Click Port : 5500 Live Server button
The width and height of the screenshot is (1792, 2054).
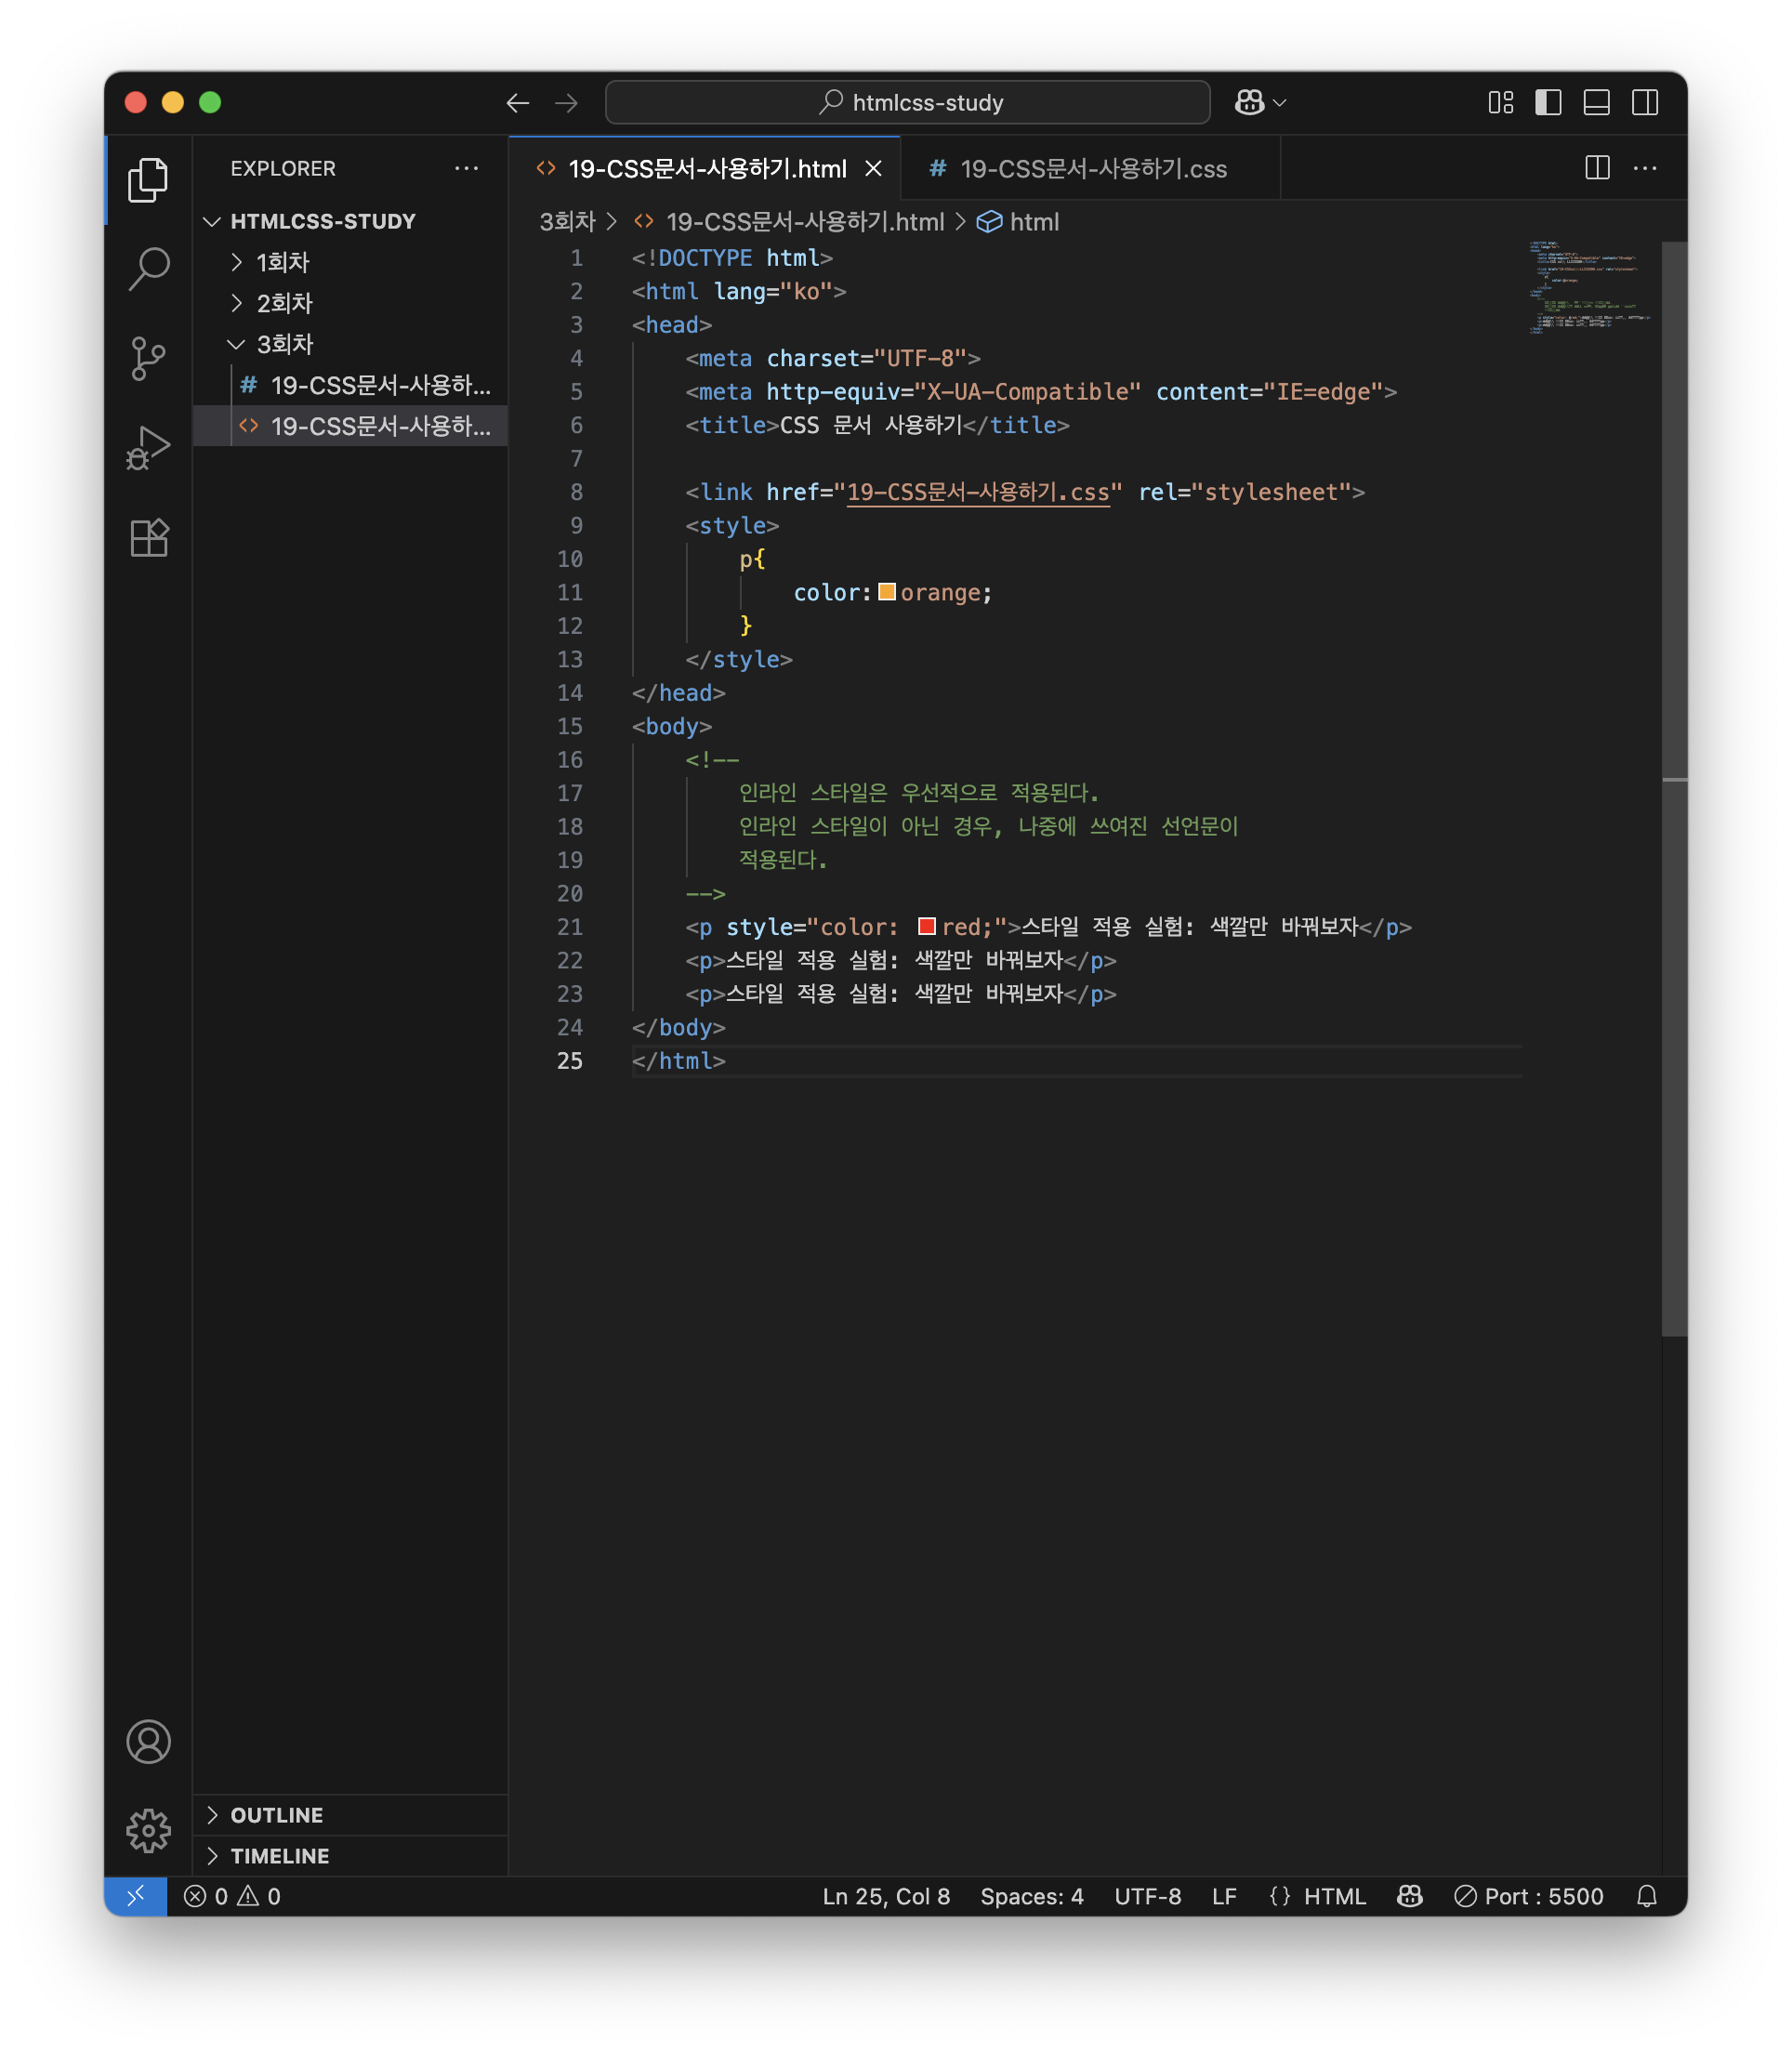pos(1529,1896)
